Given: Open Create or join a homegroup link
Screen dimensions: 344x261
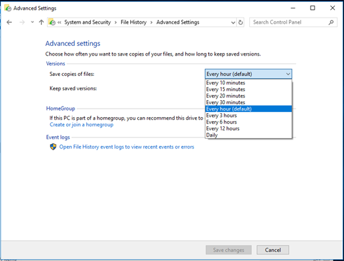Looking at the screenshot, I should 81,125.
